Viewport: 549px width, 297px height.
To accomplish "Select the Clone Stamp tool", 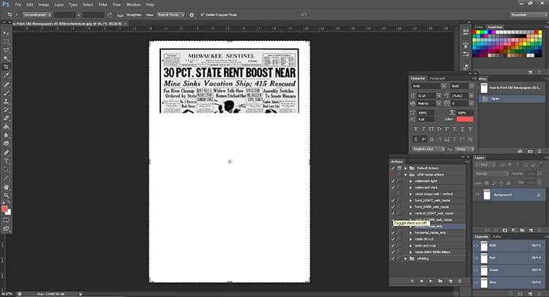I will (7, 102).
